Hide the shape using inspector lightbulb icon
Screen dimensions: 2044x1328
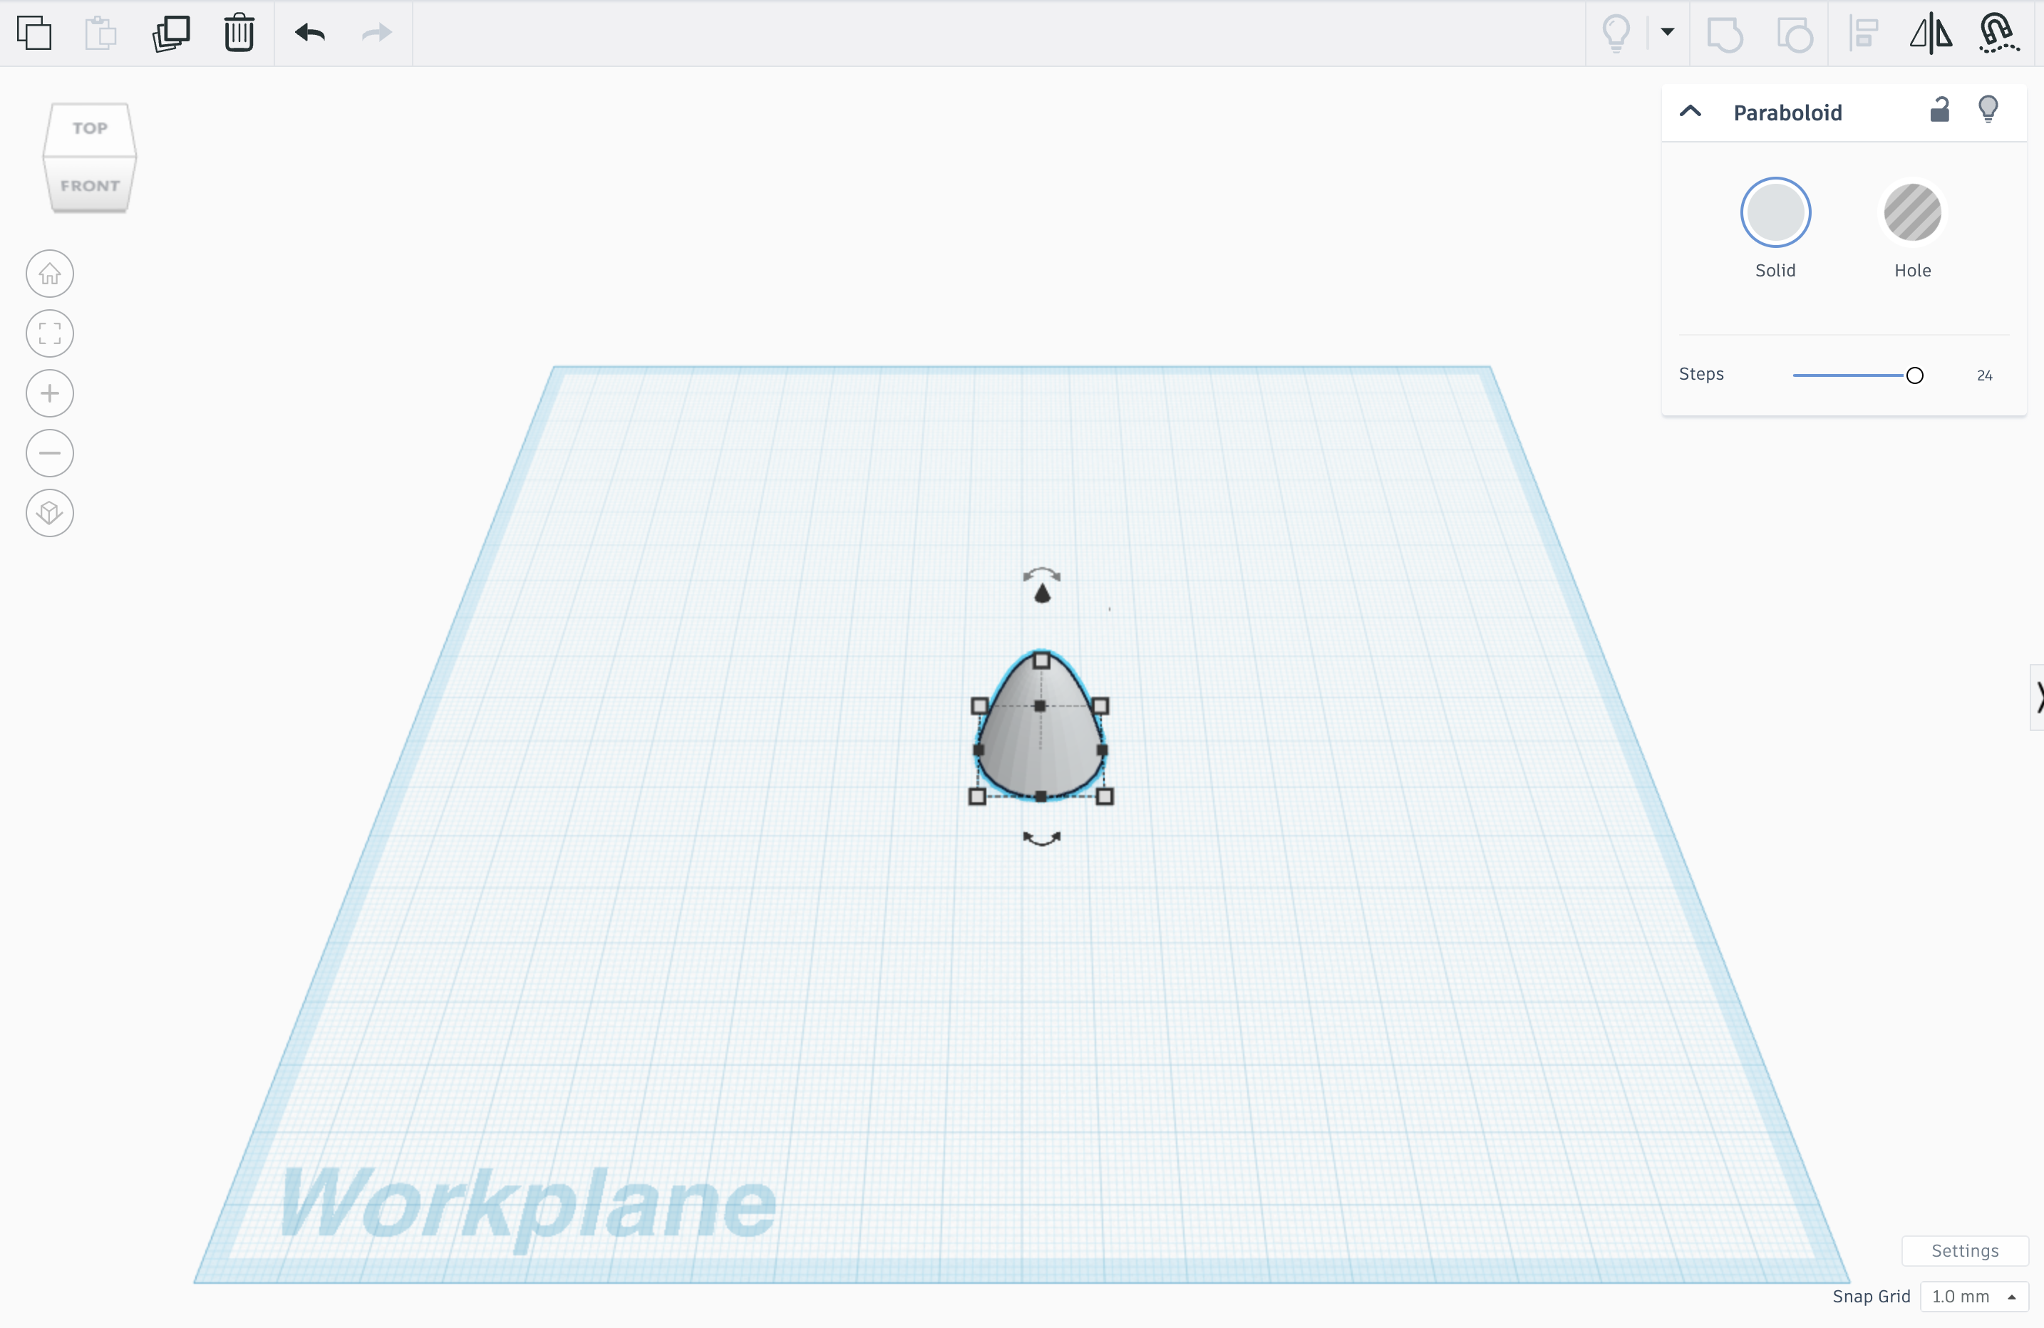1988,110
